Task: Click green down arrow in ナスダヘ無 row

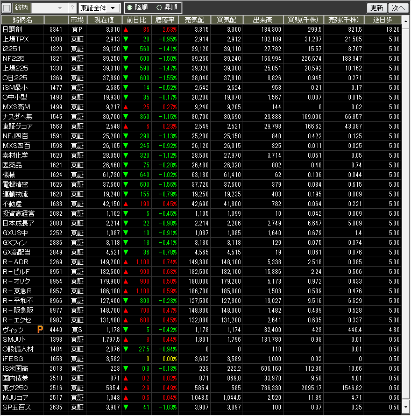Action: 126,117
